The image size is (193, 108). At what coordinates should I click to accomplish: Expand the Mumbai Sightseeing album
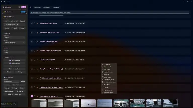(x=32, y=42)
